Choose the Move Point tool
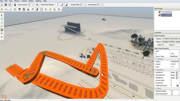Viewport: 180px width, 101px height. coord(2,19)
